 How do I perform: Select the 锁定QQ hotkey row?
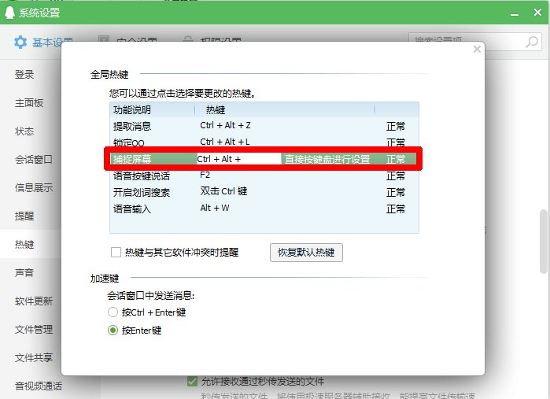(x=264, y=142)
